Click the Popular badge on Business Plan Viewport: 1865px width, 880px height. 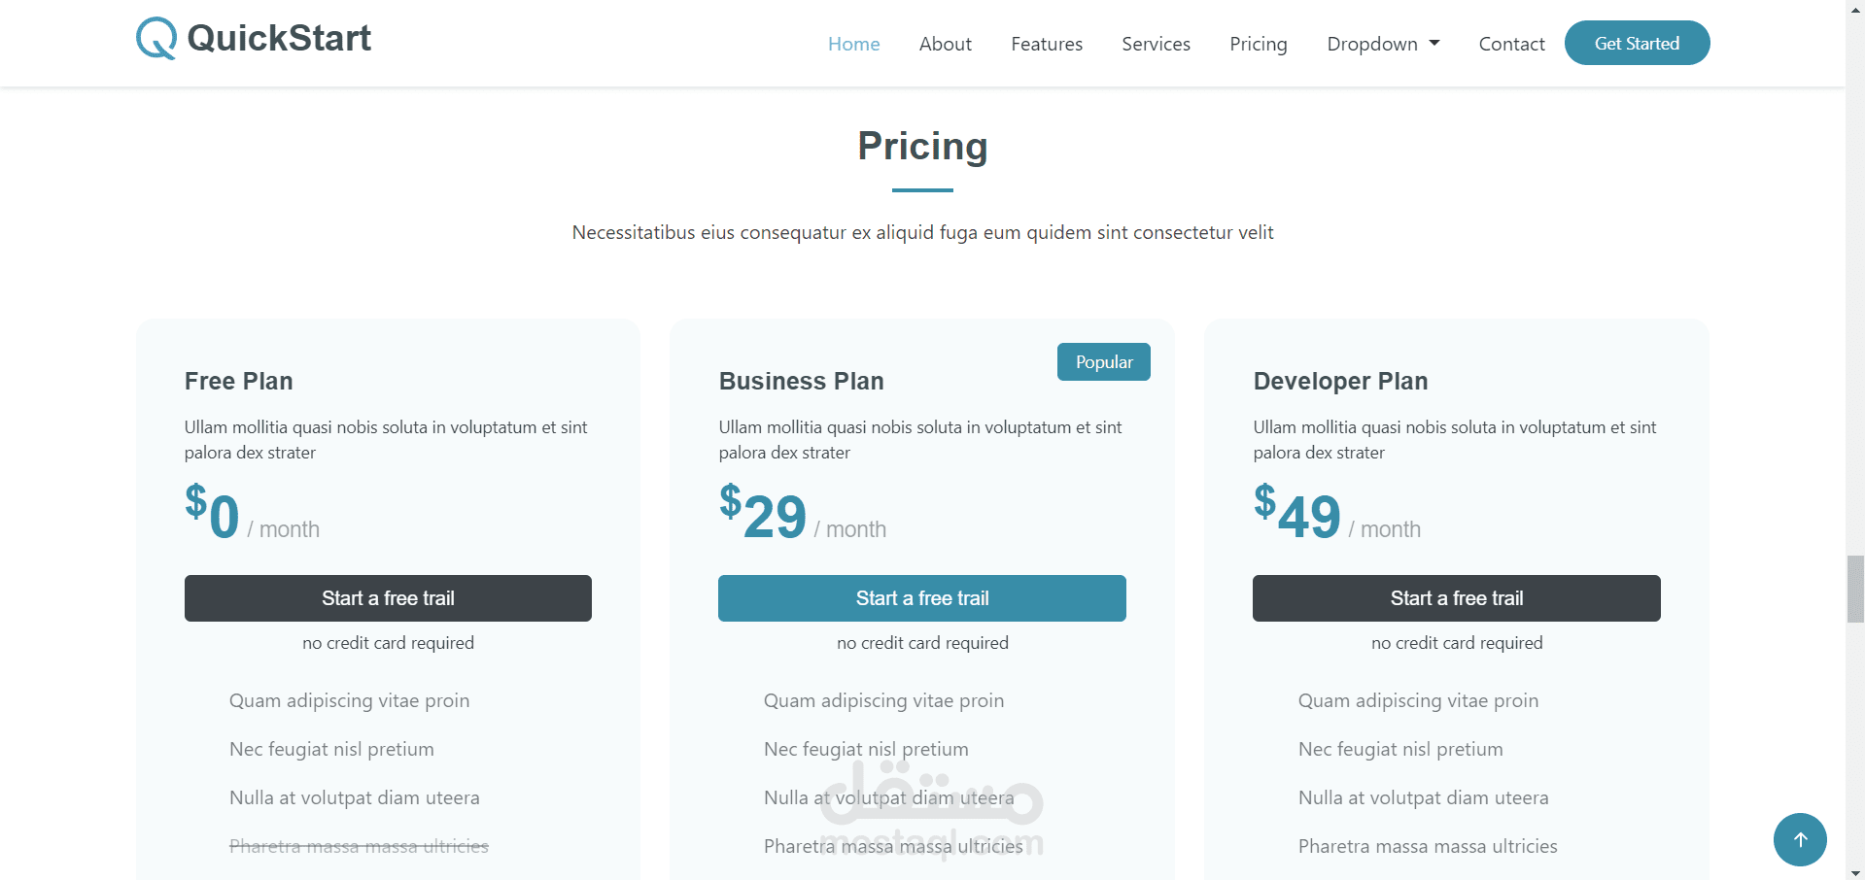1103,362
